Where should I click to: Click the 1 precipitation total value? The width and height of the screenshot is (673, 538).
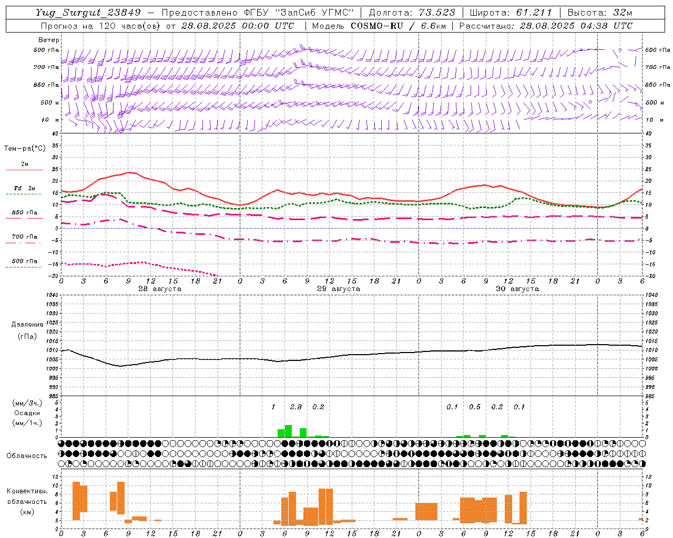273,407
